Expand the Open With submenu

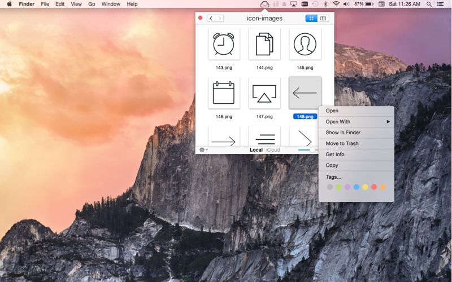(x=356, y=122)
